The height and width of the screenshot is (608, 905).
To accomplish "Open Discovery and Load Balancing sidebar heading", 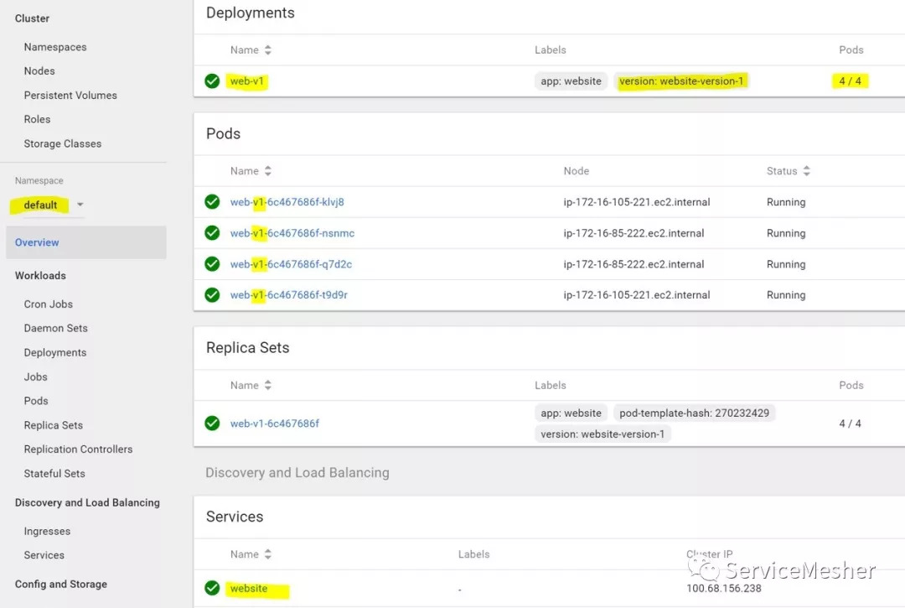I will (x=87, y=502).
